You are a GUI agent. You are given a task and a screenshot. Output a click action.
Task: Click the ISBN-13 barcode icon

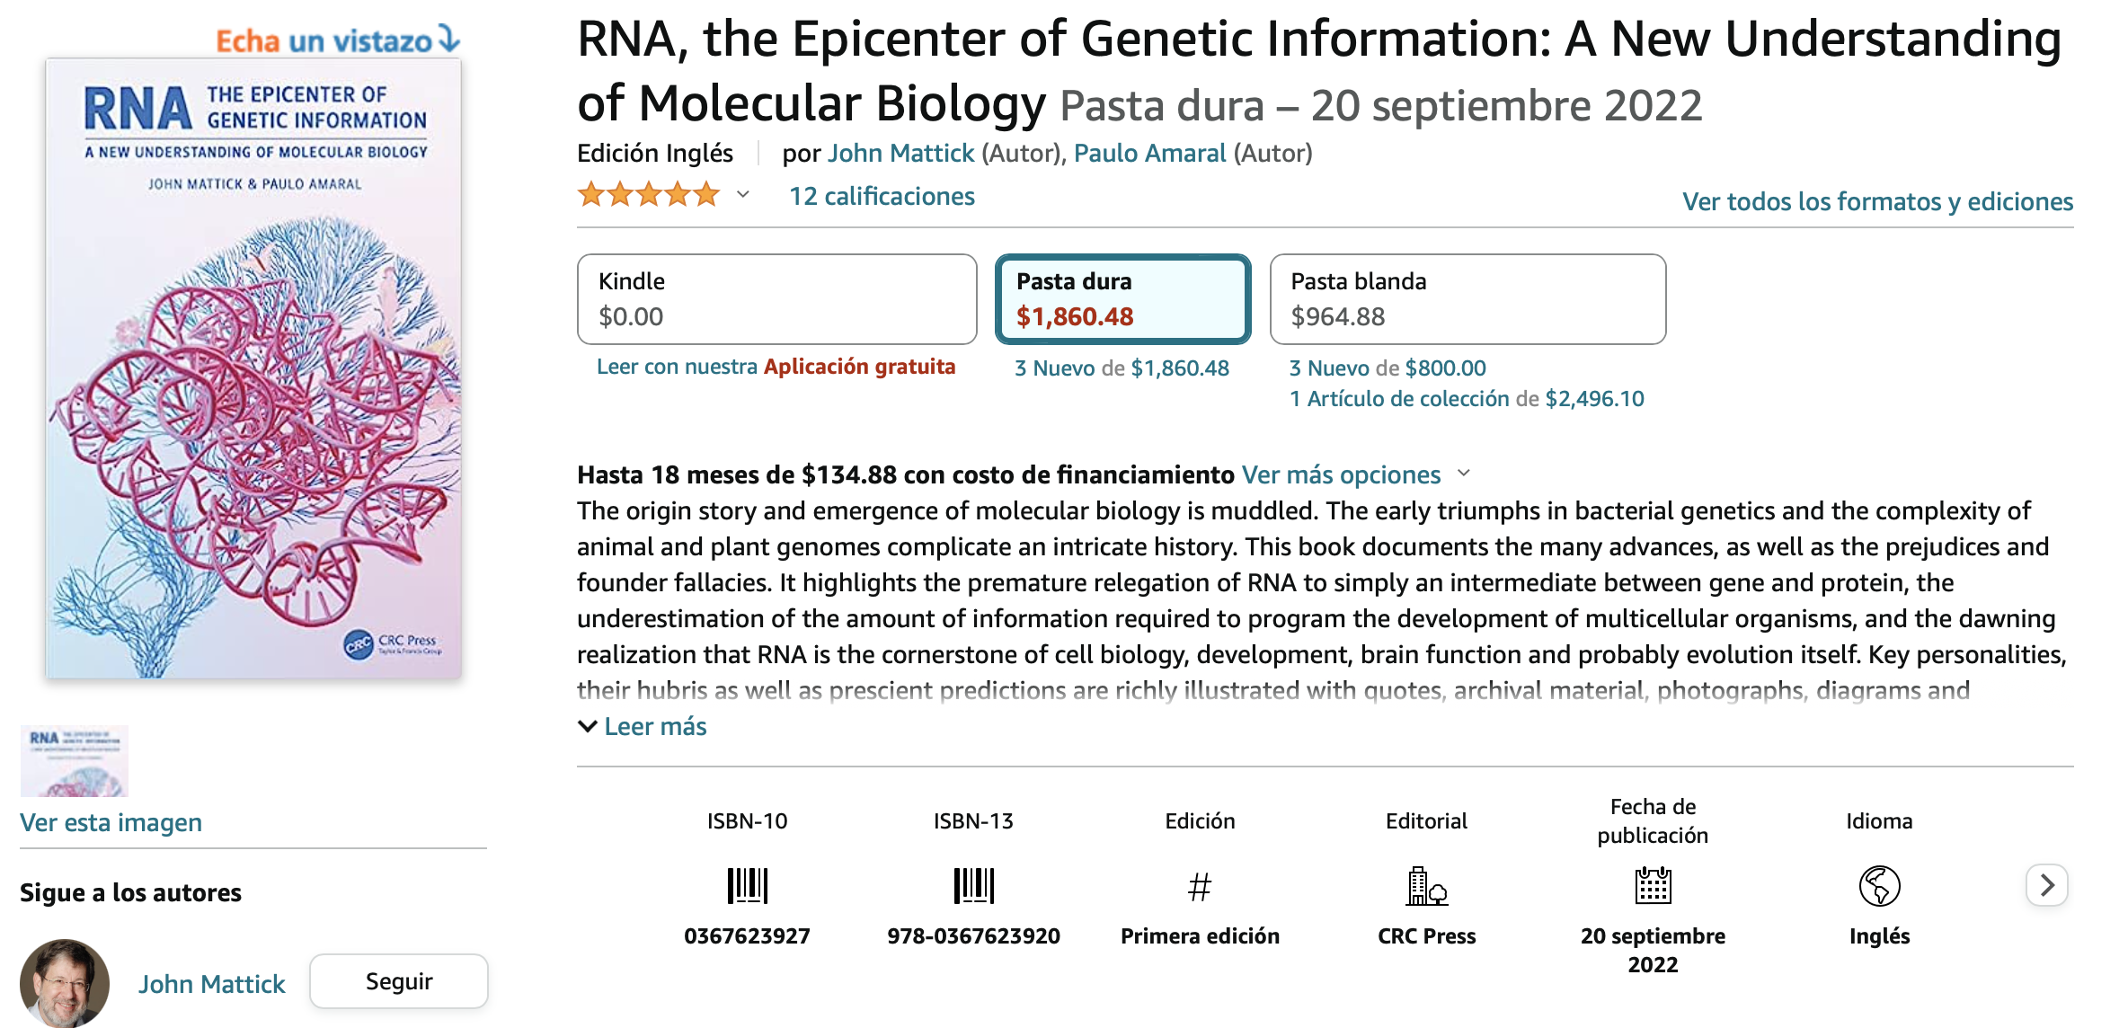click(x=973, y=886)
